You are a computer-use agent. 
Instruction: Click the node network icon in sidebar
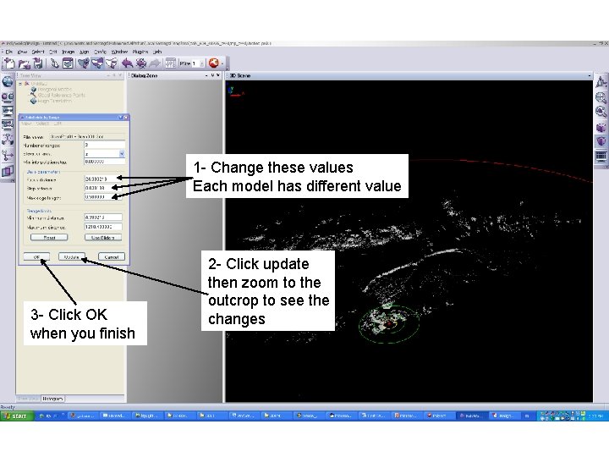point(8,140)
